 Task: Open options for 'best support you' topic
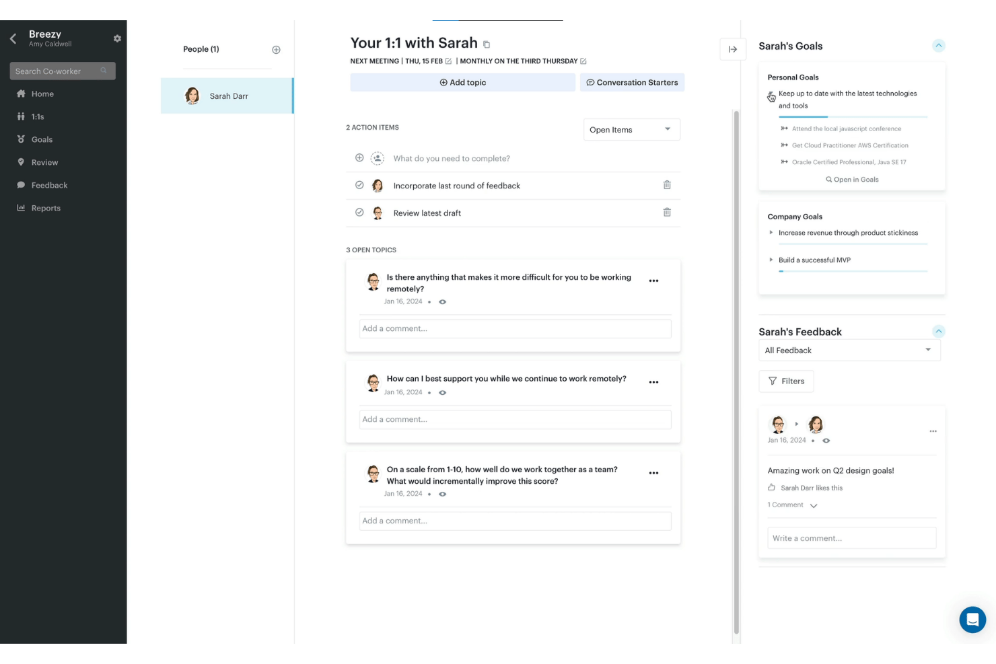(x=653, y=382)
